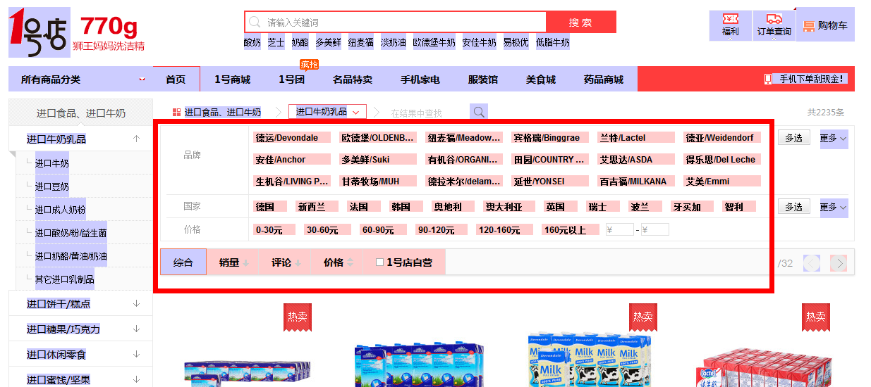Open 进口奶酪/黄油/奶油 subcategory
This screenshot has width=871, height=387.
pyautogui.click(x=71, y=256)
